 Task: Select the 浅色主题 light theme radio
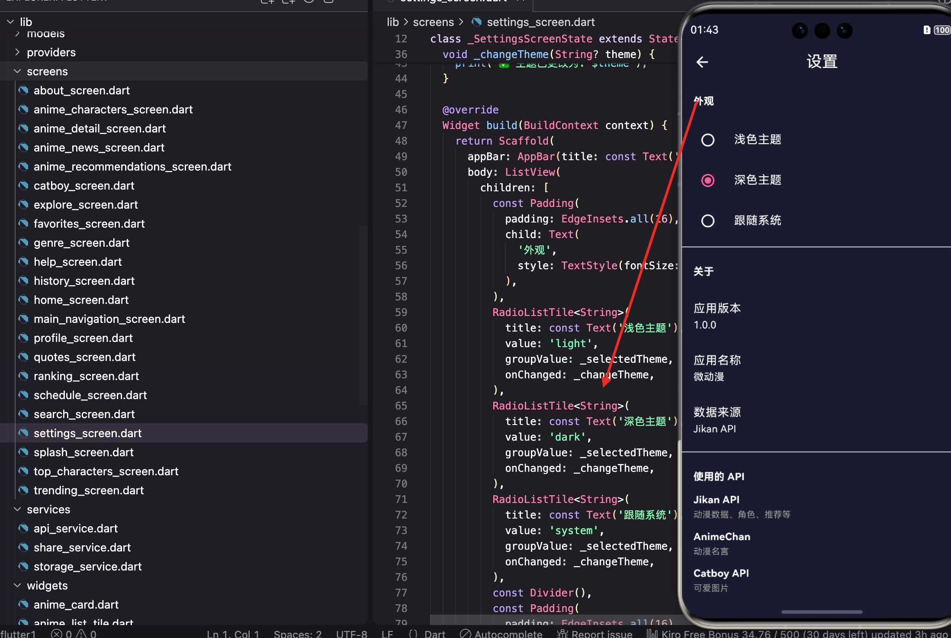pos(708,140)
